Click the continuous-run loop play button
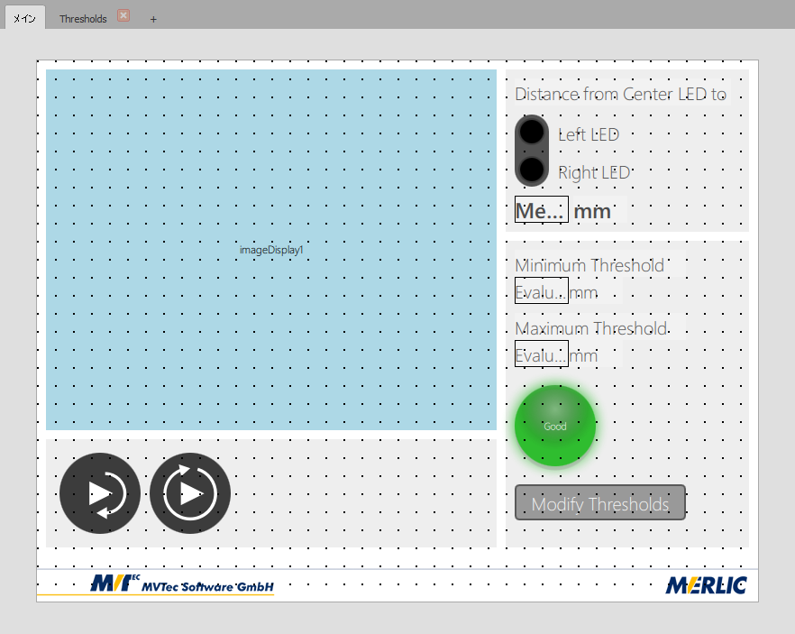The width and height of the screenshot is (795, 634). 190,493
